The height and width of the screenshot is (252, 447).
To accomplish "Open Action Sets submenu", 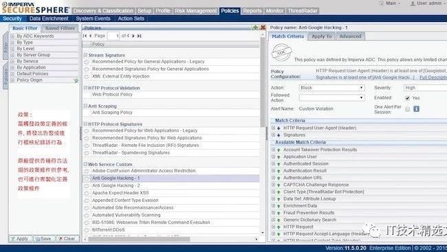I will tap(131, 19).
